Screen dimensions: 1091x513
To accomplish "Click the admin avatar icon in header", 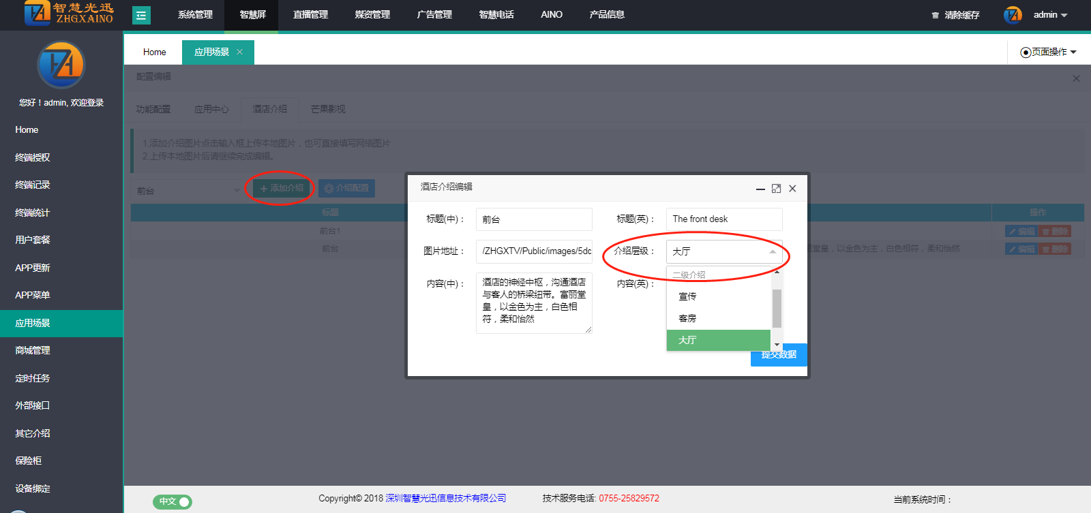I will [x=1013, y=15].
